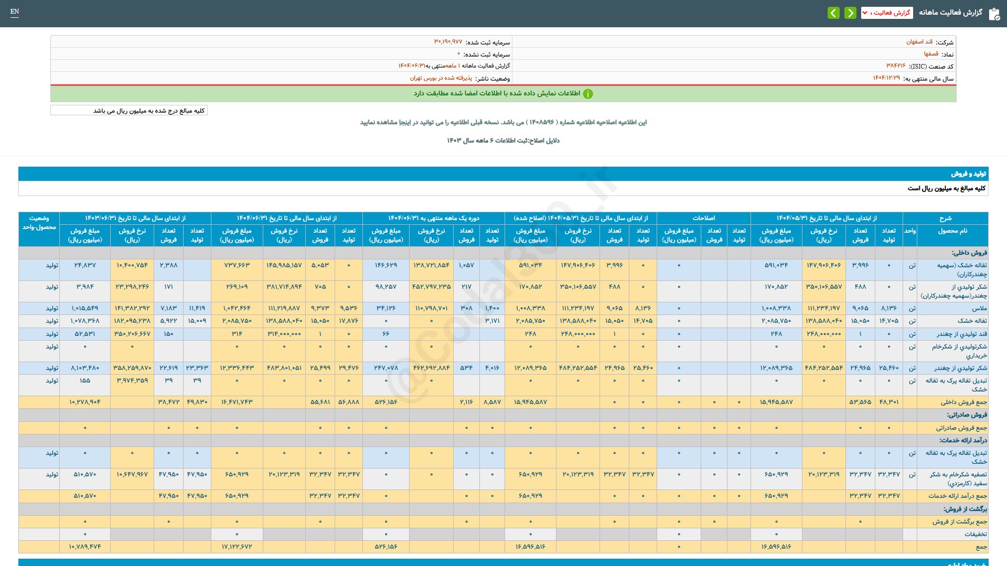This screenshot has width=1007, height=566.
Task: Click the شرح column header
Action: [x=945, y=218]
